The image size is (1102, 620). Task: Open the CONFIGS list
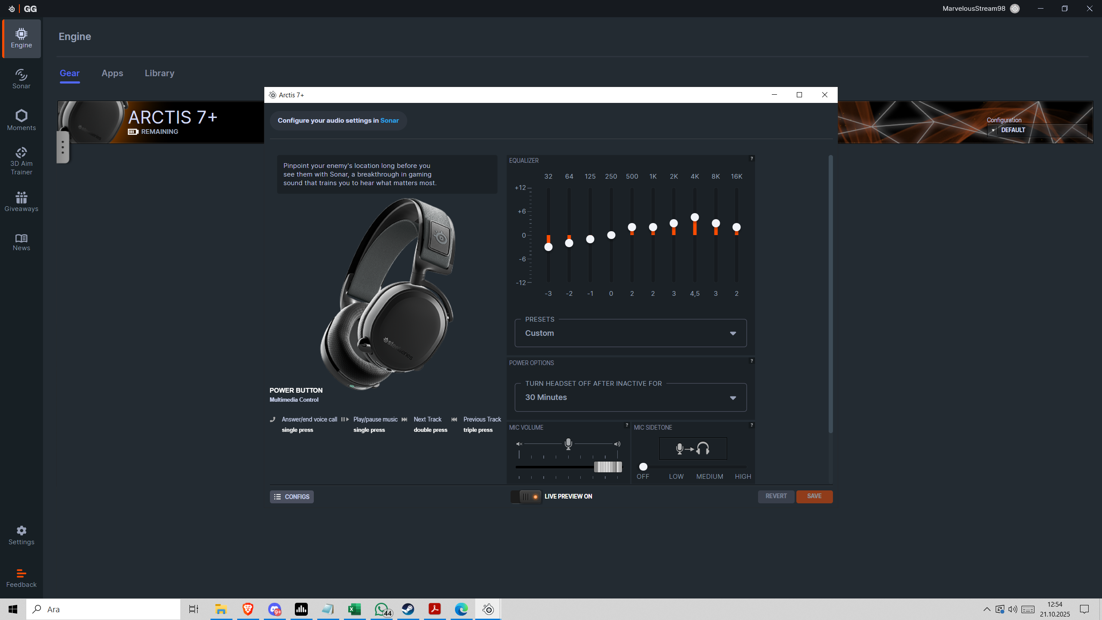(x=292, y=497)
